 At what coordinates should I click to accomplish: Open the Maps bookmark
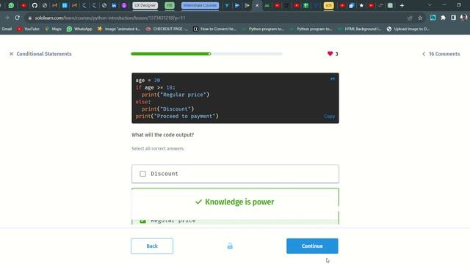[53, 29]
